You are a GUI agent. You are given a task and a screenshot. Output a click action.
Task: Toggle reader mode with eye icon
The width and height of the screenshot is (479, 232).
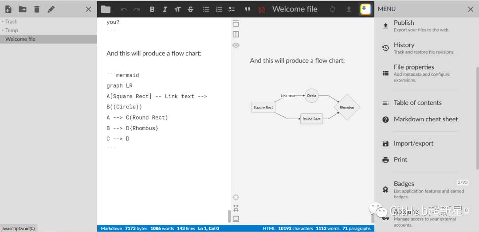236,45
